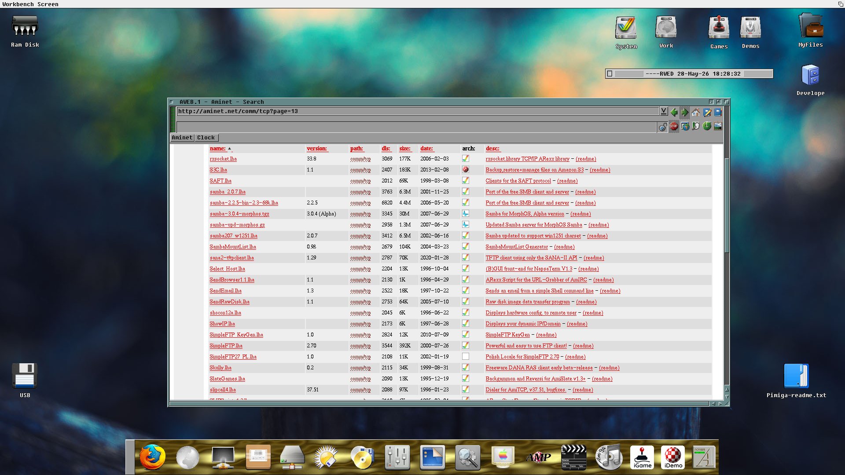This screenshot has height=475, width=845.
Task: Open the mixer sliders dock icon
Action: tap(397, 457)
